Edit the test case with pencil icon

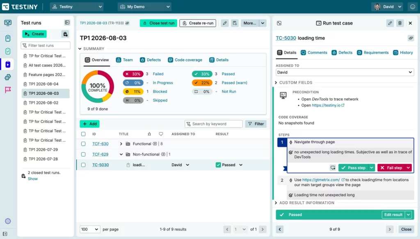(390, 23)
